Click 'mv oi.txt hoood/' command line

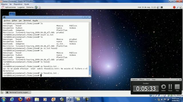49,48
